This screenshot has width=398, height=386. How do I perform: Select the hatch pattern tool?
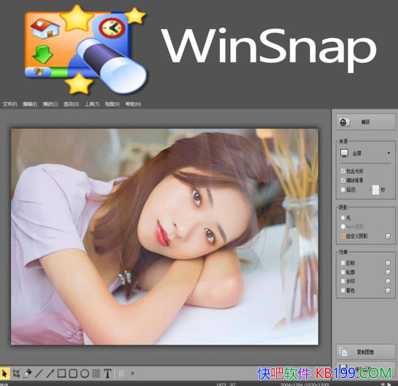pos(96,374)
